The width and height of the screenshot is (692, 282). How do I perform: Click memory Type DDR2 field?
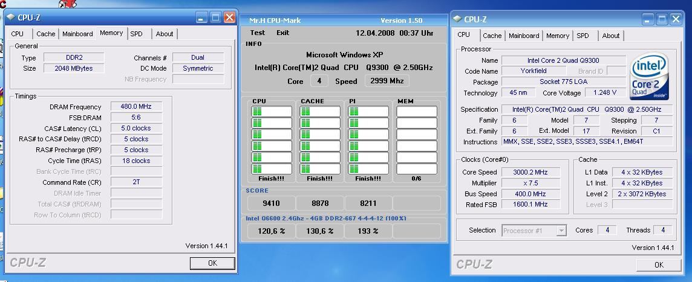[74, 58]
